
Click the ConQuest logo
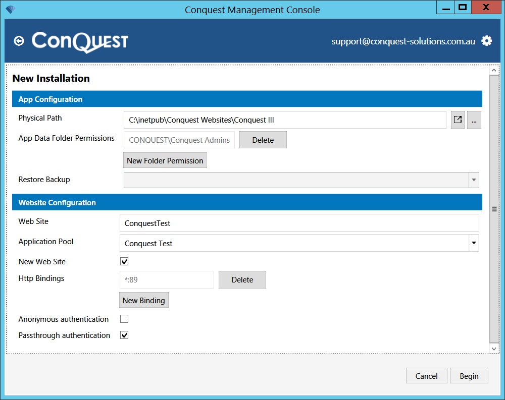[80, 42]
